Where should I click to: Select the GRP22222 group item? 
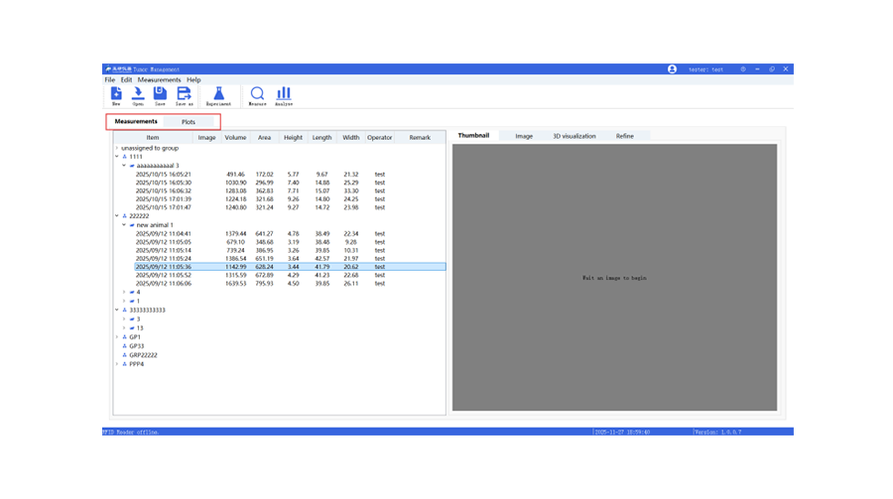coord(143,355)
